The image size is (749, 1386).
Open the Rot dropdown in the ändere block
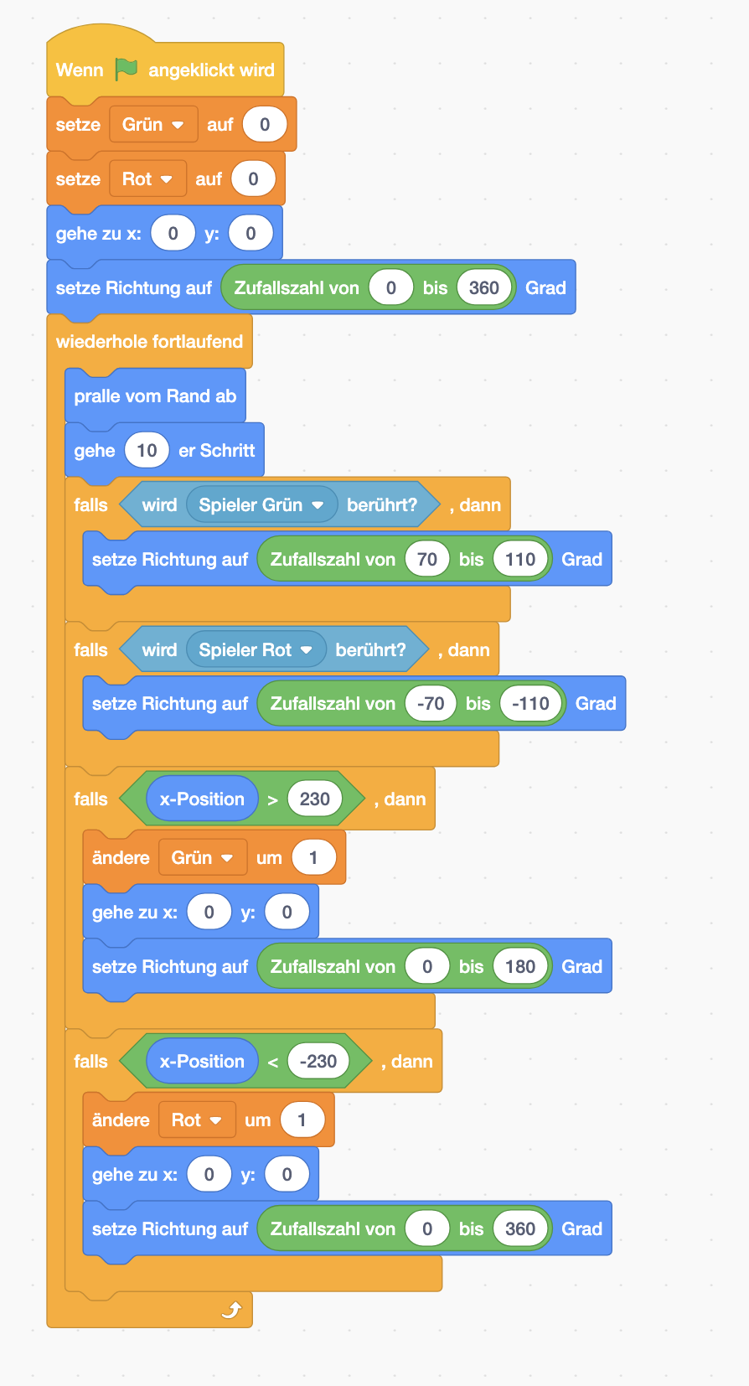click(197, 1120)
